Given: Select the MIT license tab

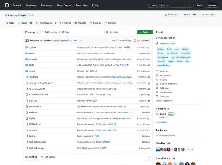Looking at the screenshot, I should [48, 157].
